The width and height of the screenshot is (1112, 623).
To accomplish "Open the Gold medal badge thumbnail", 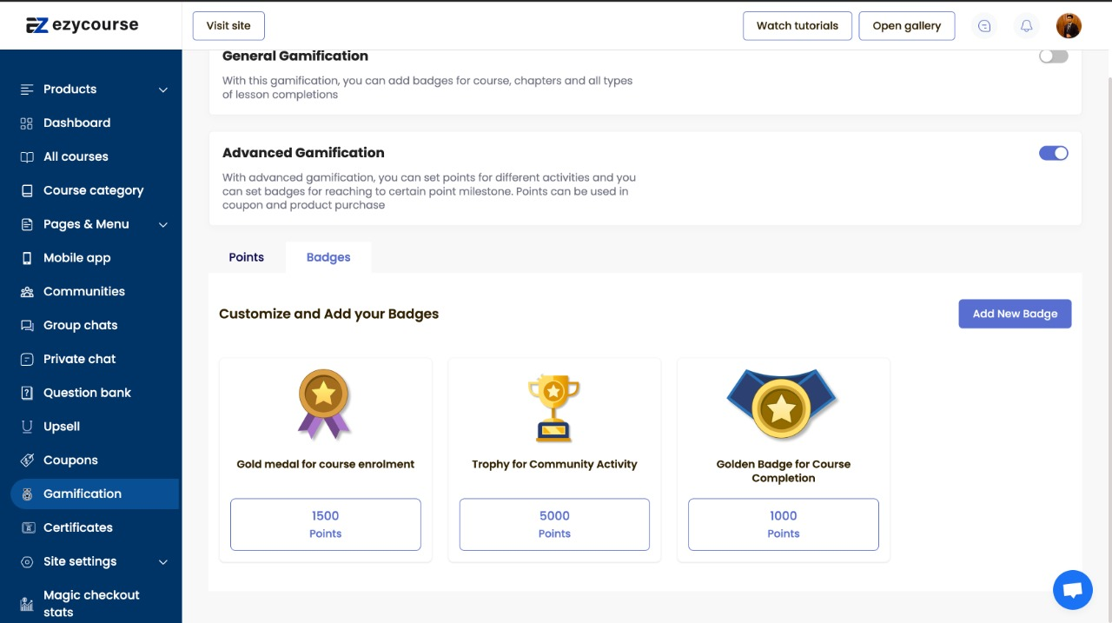I will 324,404.
